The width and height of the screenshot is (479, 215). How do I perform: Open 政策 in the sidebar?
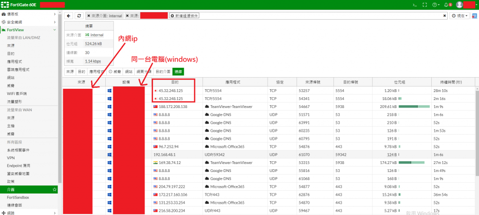tap(11, 181)
